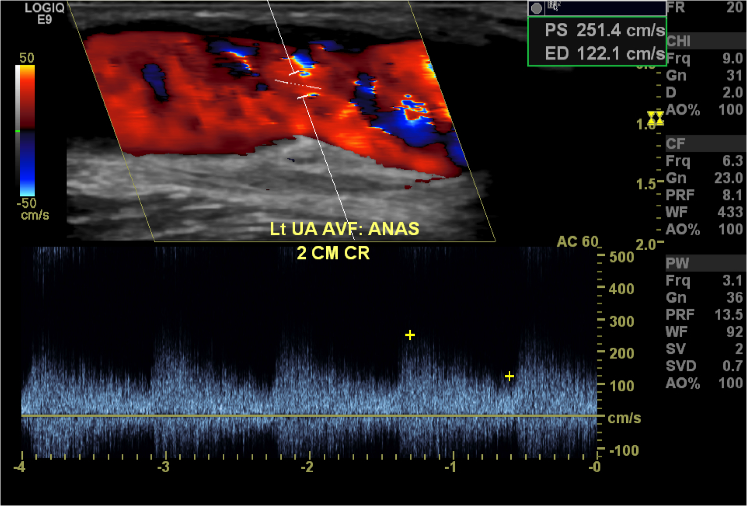Click the PW PRF 13.5 value

[728, 315]
